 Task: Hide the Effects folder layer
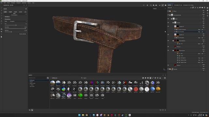tap(168, 11)
